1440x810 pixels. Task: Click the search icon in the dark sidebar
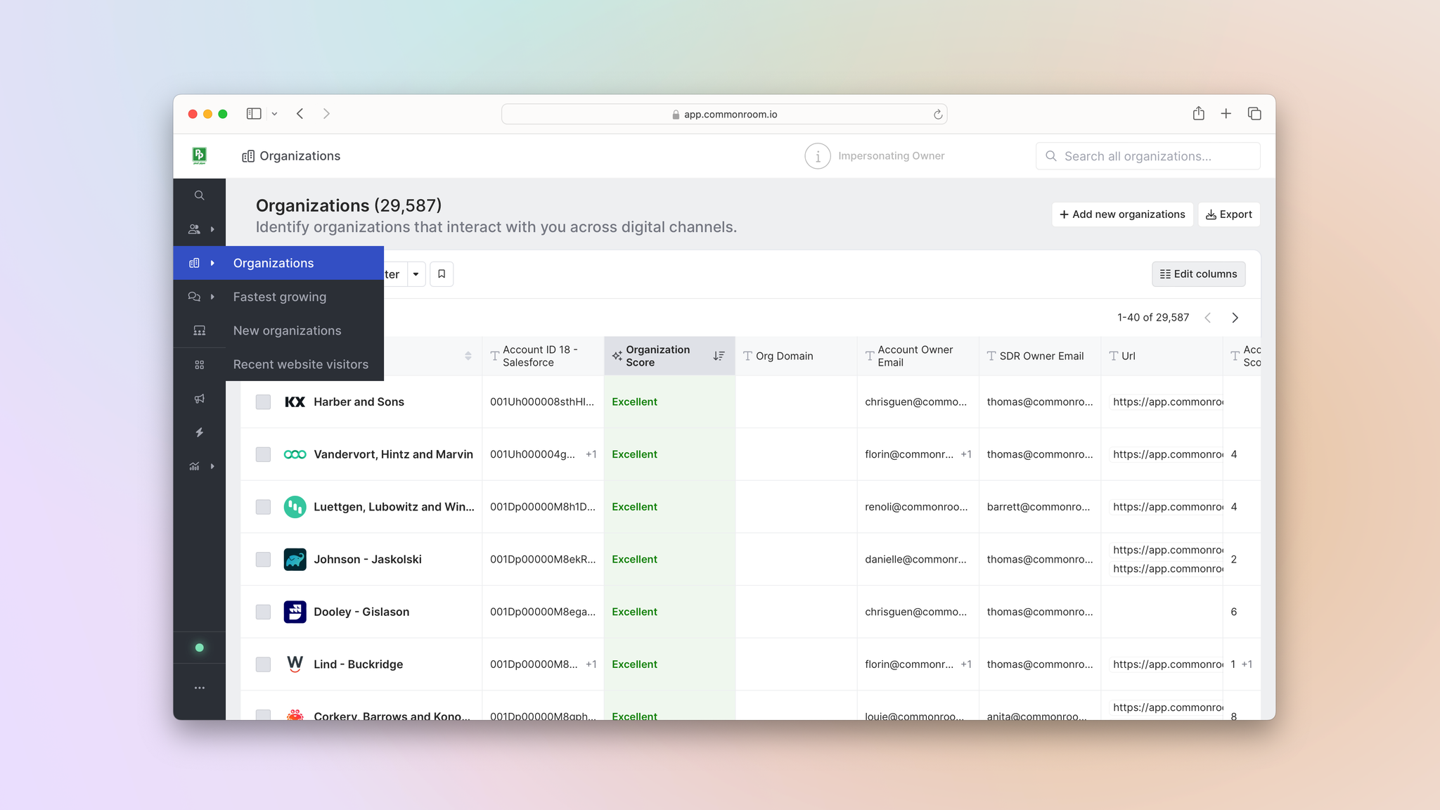[200, 195]
